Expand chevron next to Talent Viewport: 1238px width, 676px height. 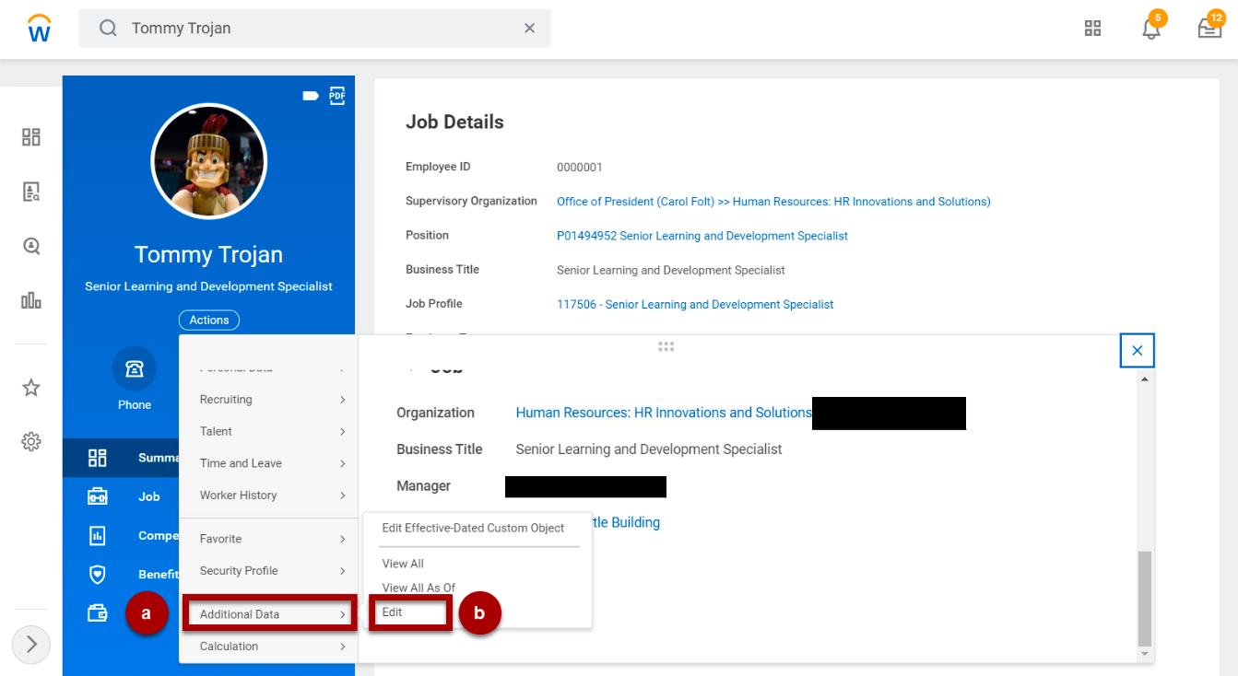342,431
